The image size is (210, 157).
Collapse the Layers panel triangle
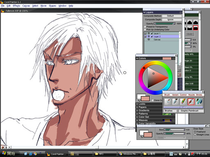point(144,12)
